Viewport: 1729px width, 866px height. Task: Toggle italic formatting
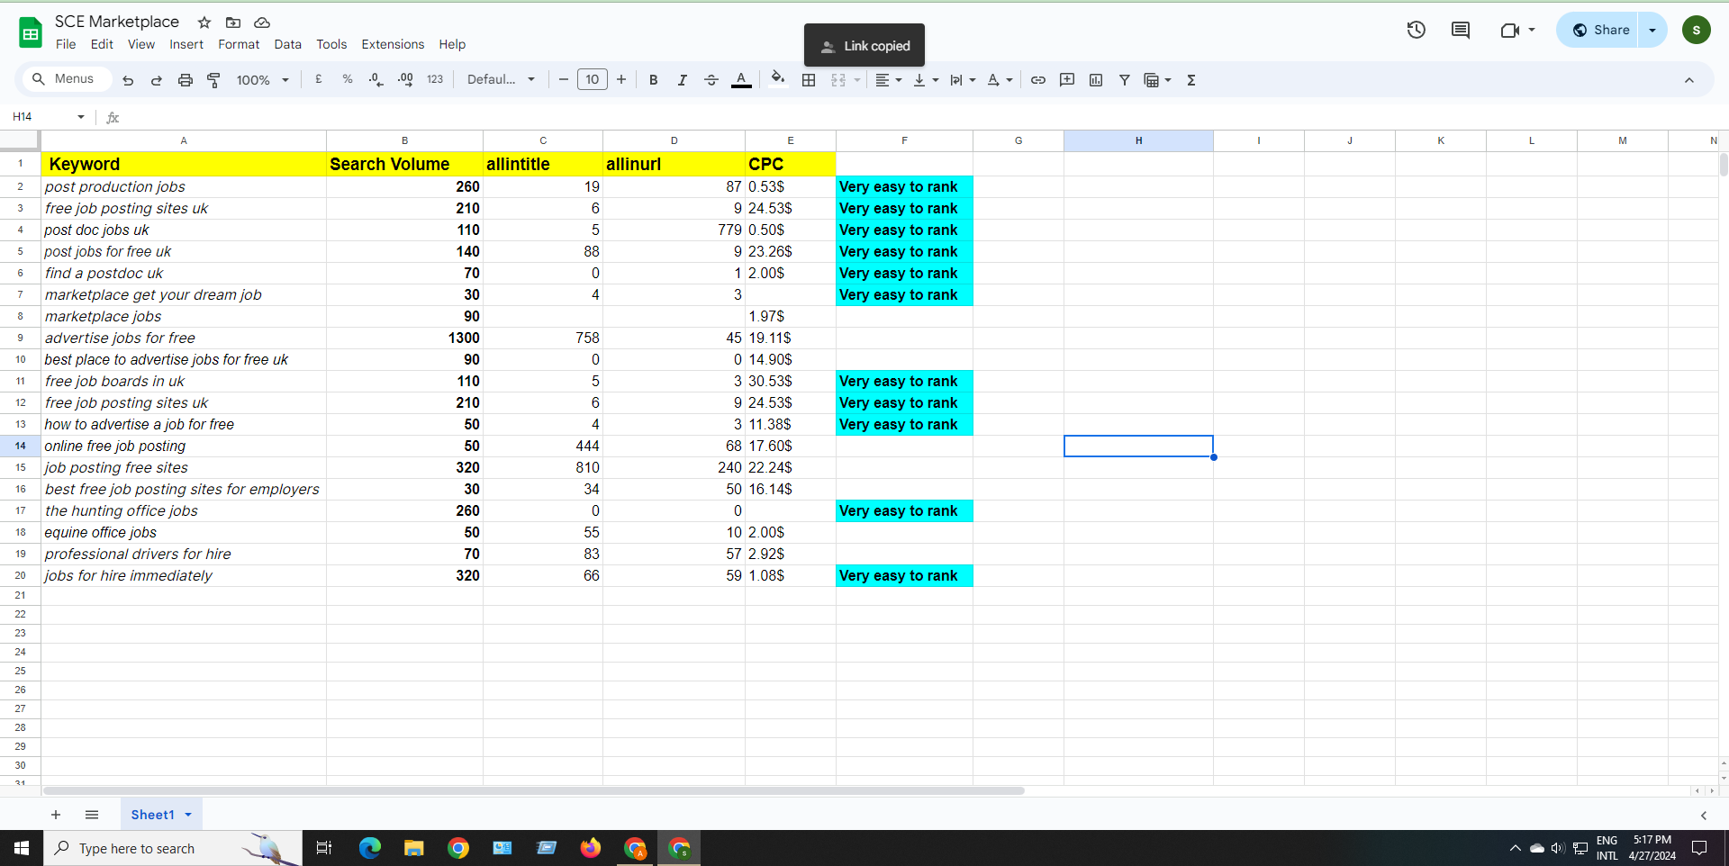point(683,80)
